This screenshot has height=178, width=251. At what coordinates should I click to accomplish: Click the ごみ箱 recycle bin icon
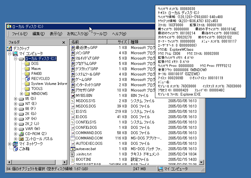[x=15, y=149]
